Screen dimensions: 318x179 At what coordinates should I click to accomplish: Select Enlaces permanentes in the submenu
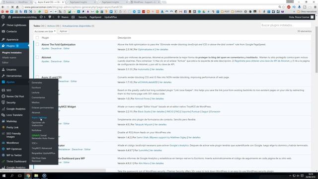(x=43, y=107)
